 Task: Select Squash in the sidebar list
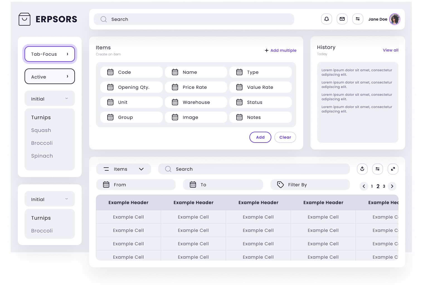click(41, 130)
